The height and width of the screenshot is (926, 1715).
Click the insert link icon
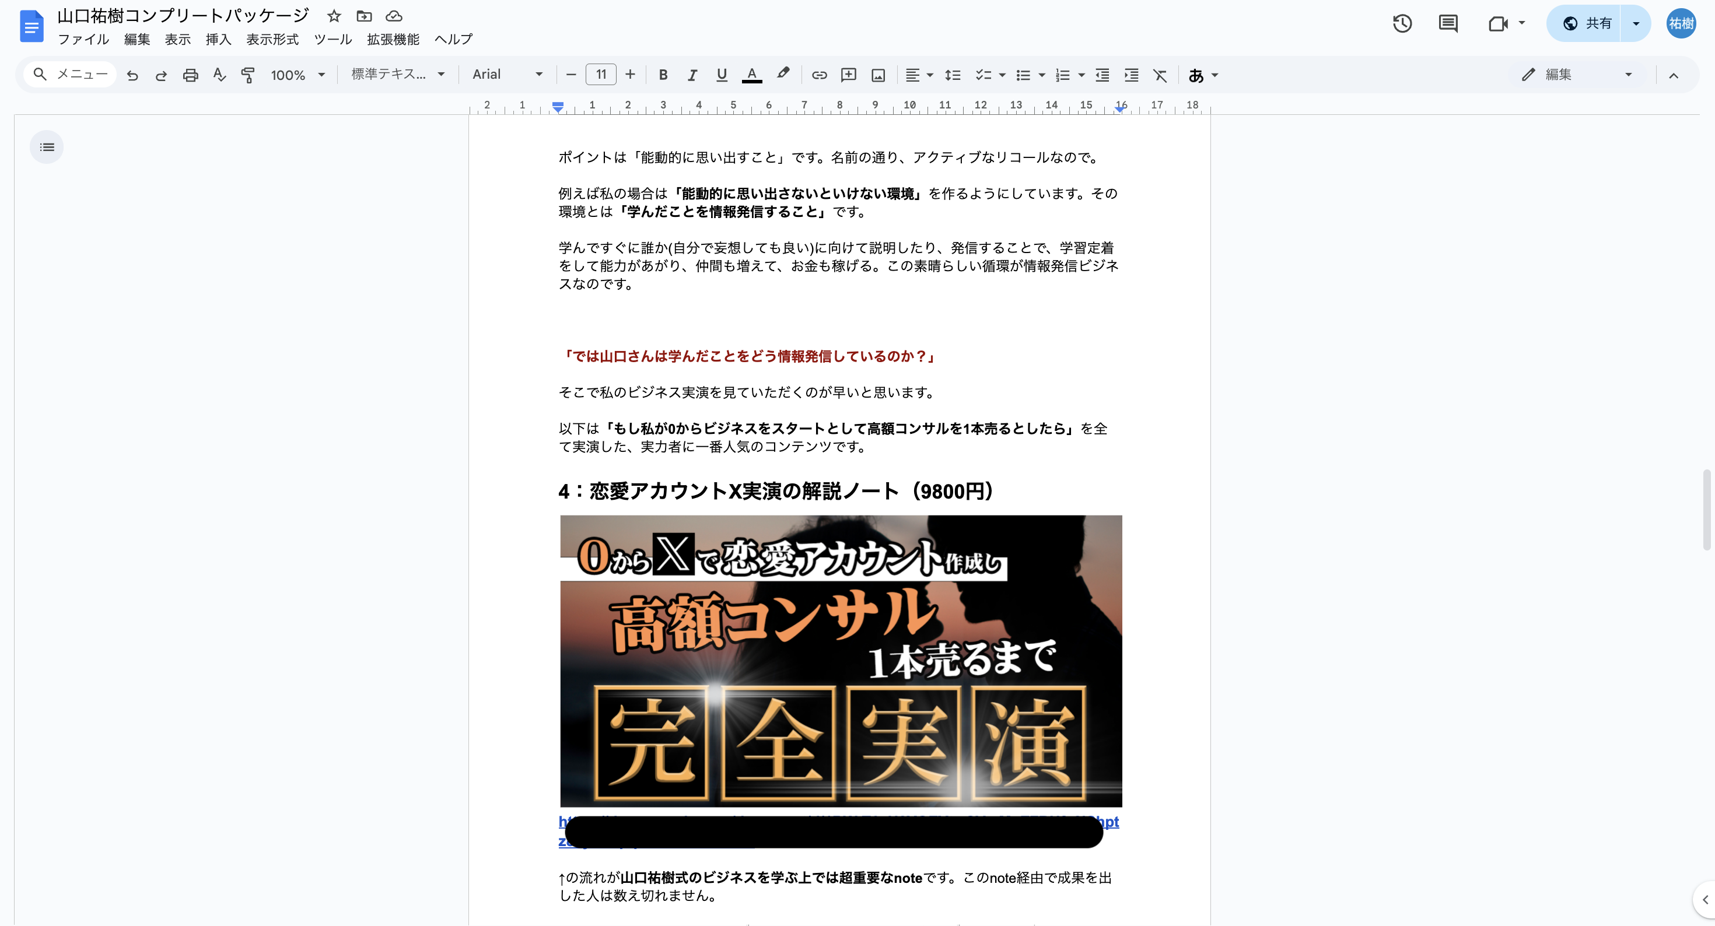(819, 75)
